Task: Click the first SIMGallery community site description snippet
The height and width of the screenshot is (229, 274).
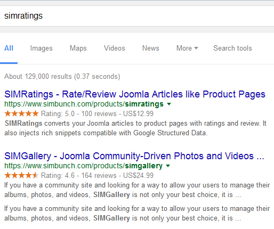Action: point(137,190)
